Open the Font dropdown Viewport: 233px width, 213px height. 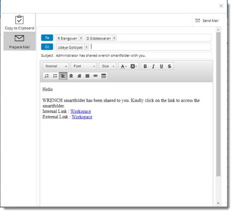[x=84, y=66]
